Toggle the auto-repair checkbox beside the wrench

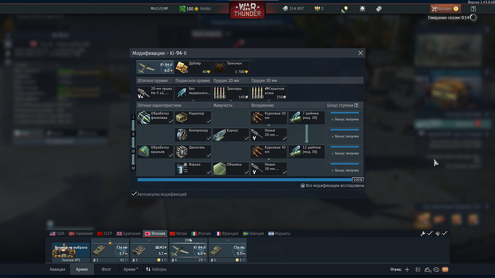coord(430,233)
